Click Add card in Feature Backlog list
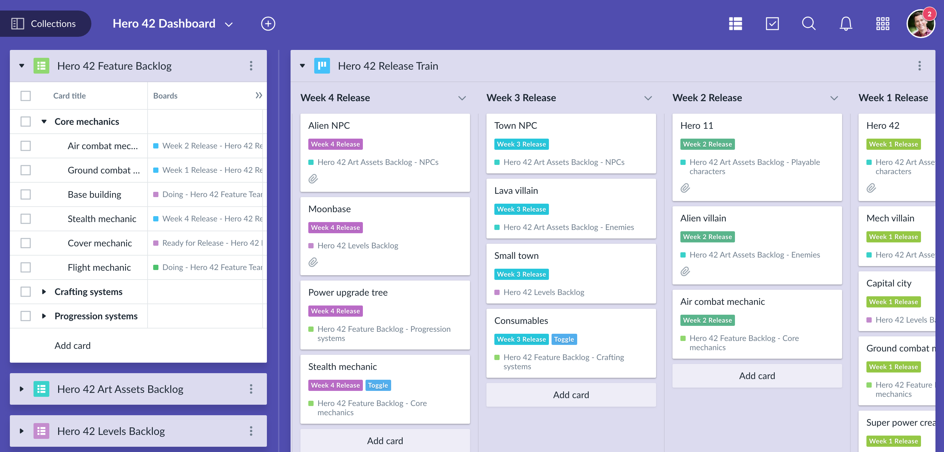Viewport: 944px width, 452px height. point(72,346)
